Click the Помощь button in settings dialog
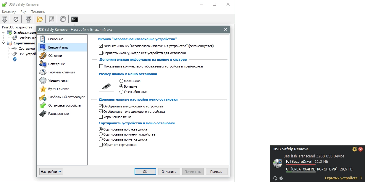This screenshot has height=182, width=365. coord(217,171)
